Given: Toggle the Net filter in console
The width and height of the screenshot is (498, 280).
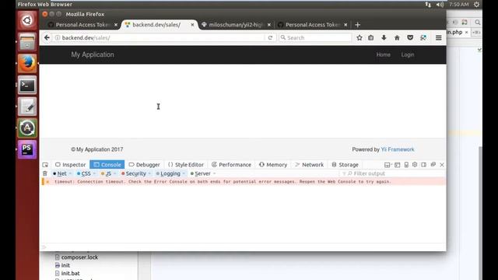Looking at the screenshot, I should click(60, 173).
